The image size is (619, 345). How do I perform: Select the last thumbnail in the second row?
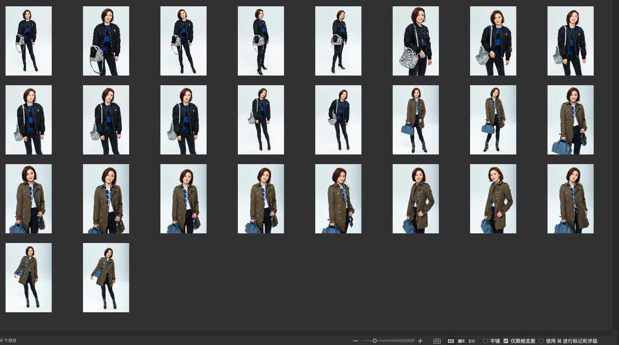[x=570, y=120]
